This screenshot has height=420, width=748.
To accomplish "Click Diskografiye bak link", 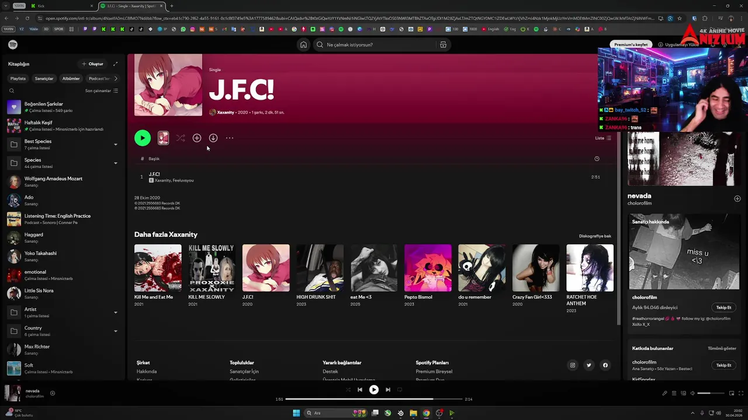I will (x=595, y=236).
